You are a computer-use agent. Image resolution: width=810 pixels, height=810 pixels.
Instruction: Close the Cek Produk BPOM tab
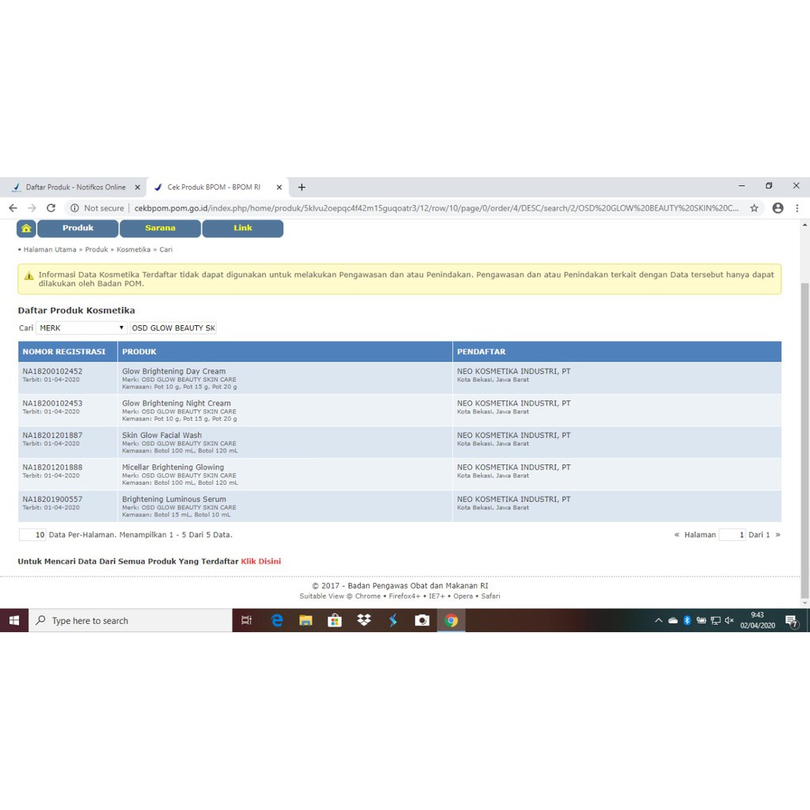pyautogui.click(x=279, y=187)
